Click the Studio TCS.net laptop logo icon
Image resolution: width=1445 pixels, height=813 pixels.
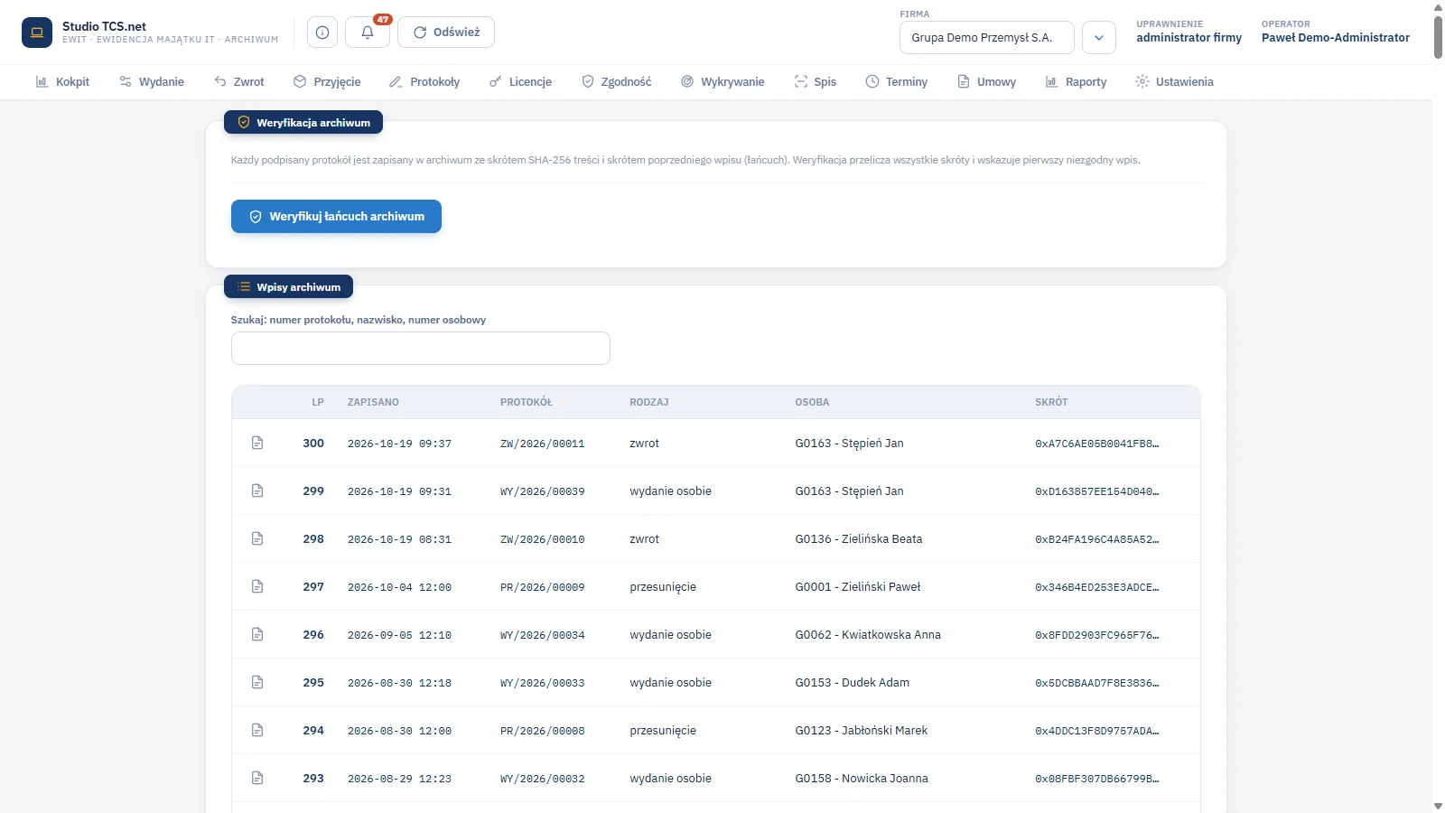37,33
